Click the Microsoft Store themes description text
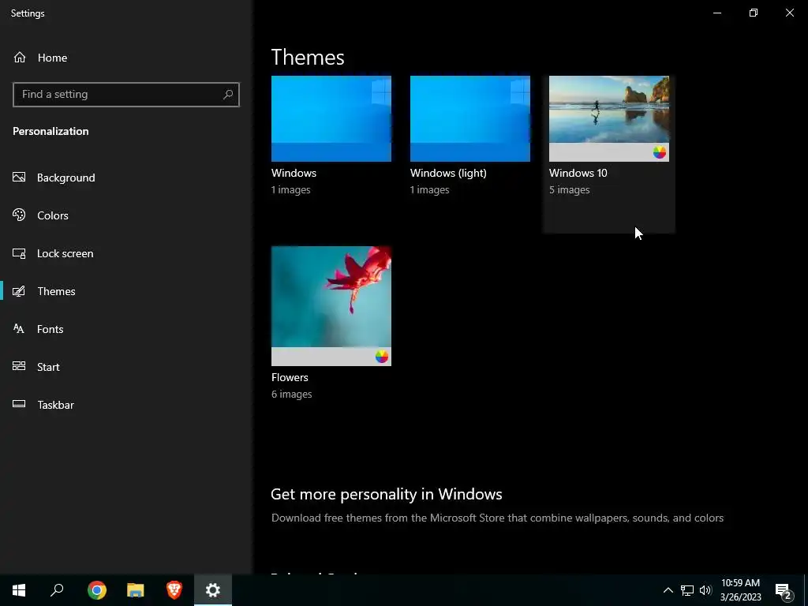The height and width of the screenshot is (606, 808). coord(497,518)
